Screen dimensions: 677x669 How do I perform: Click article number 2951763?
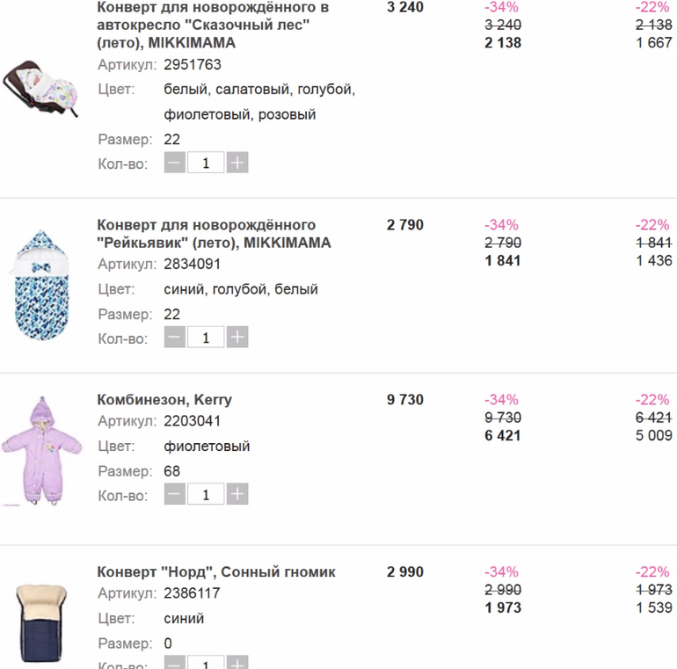[193, 65]
